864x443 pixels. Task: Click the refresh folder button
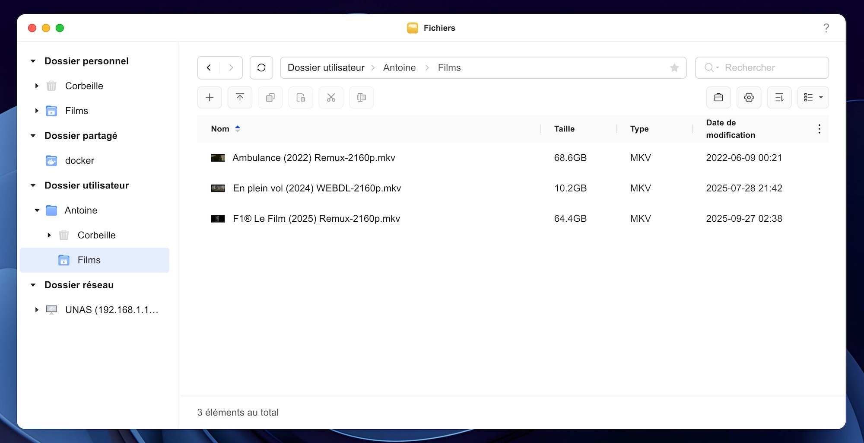261,68
